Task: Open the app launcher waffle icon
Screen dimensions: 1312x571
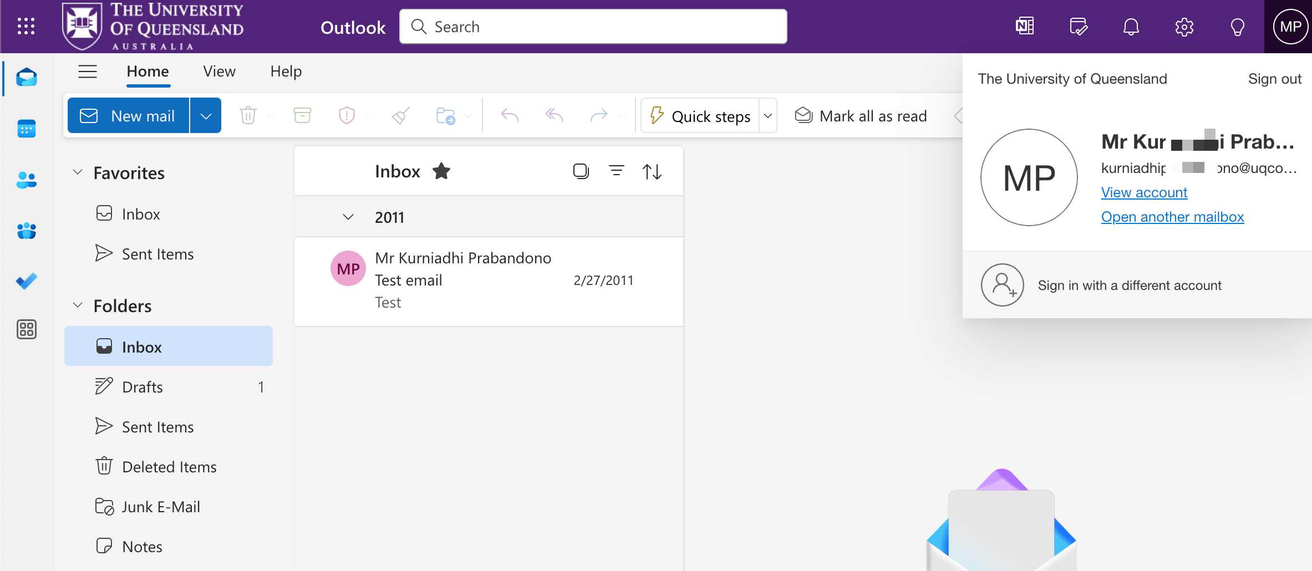Action: pyautogui.click(x=26, y=26)
